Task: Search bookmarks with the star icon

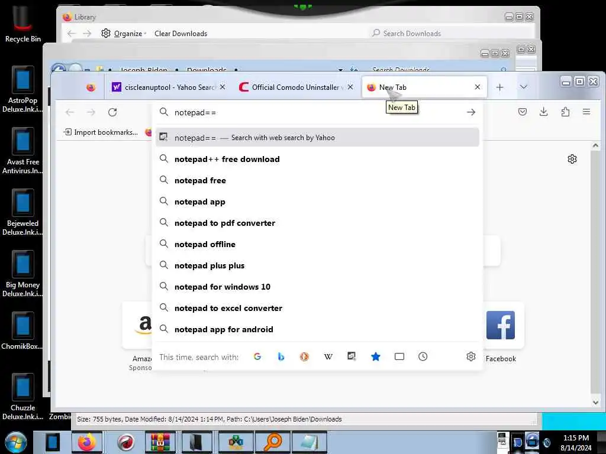Action: point(375,356)
